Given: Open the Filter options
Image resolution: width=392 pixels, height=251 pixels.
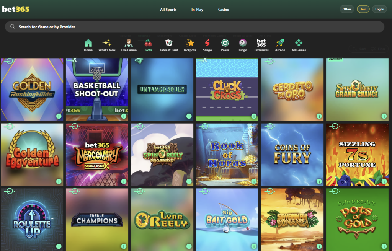Looking at the screenshot, I should (378, 49).
